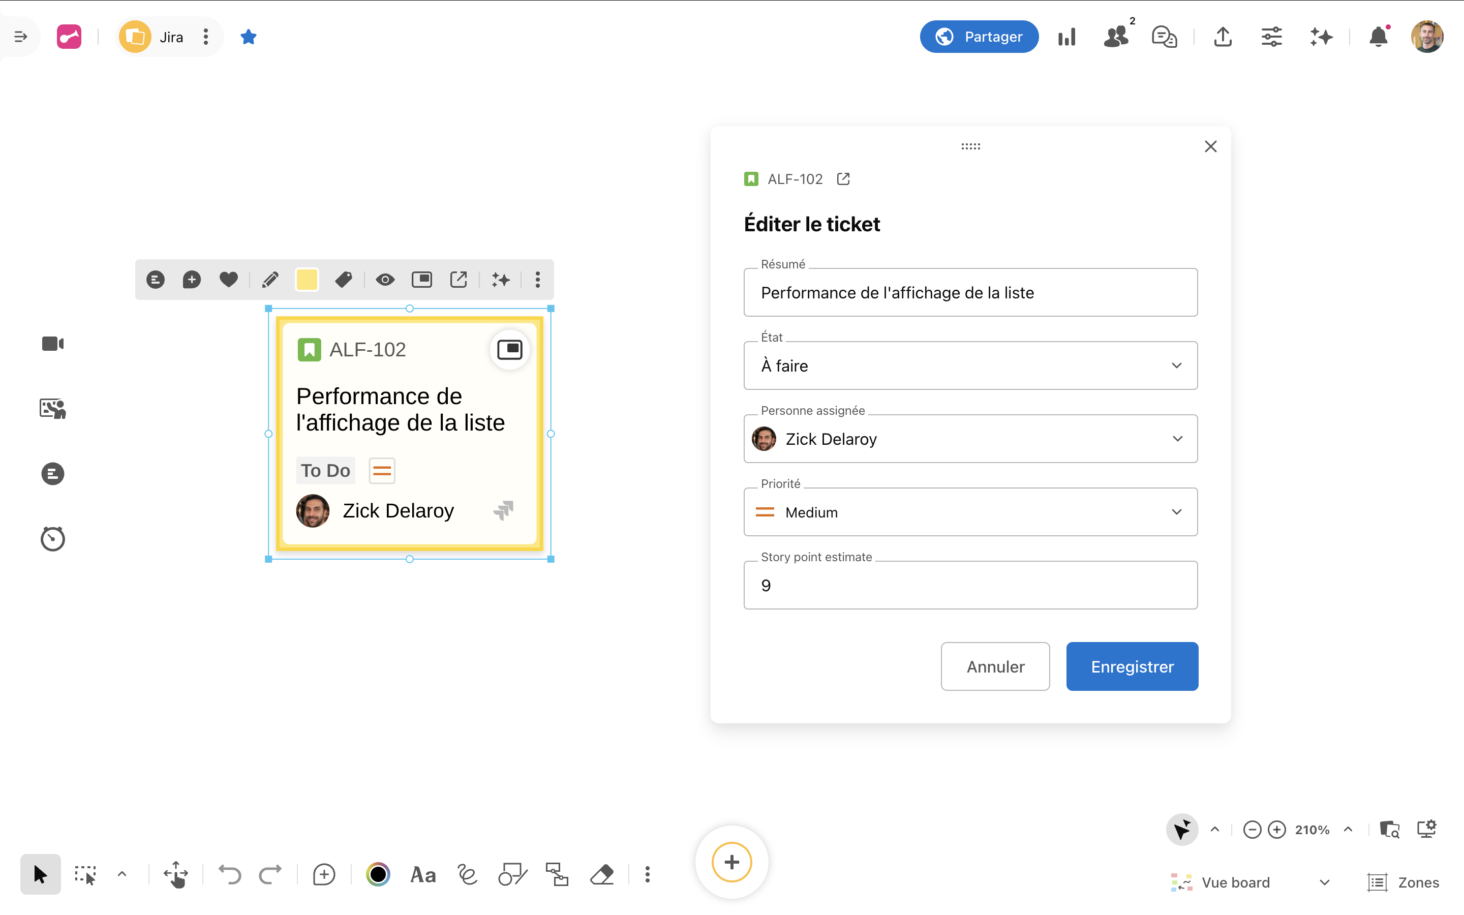Open the statistics bar chart icon
This screenshot has width=1464, height=915.
tap(1066, 37)
